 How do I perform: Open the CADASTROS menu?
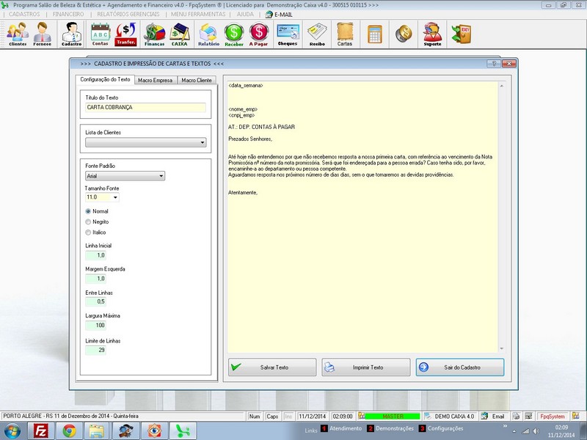coord(24,14)
